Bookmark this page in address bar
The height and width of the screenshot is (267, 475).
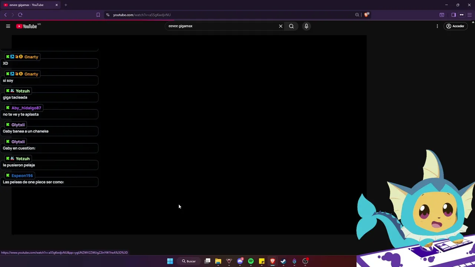98,15
